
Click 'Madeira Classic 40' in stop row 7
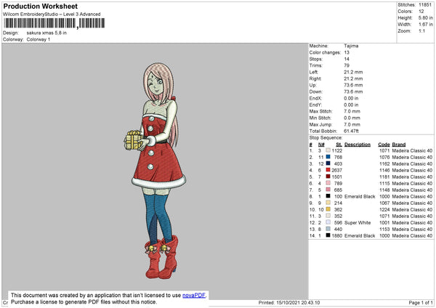[x=412, y=190]
